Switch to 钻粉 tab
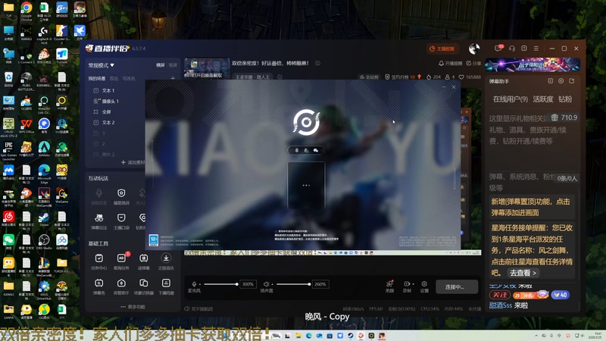Image resolution: width=606 pixels, height=341 pixels. 565,99
